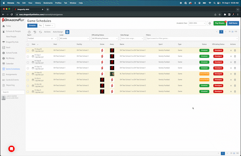Switch to the Pay tab
Viewport: 241px width, 156px height.
40,26
